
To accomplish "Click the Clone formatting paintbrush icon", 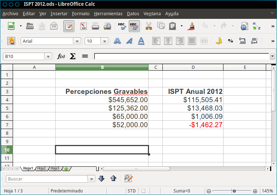I will pyautogui.click(x=192, y=26).
